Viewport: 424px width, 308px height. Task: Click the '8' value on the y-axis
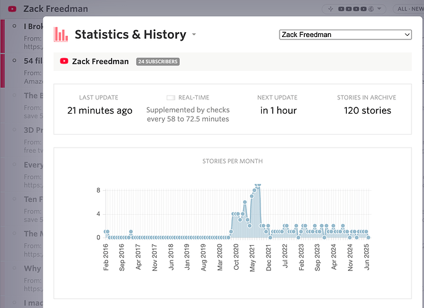click(98, 190)
